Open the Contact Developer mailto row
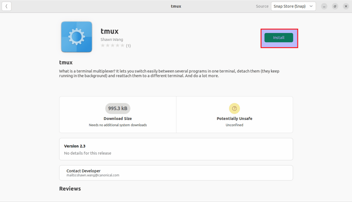The image size is (352, 202). [176, 173]
